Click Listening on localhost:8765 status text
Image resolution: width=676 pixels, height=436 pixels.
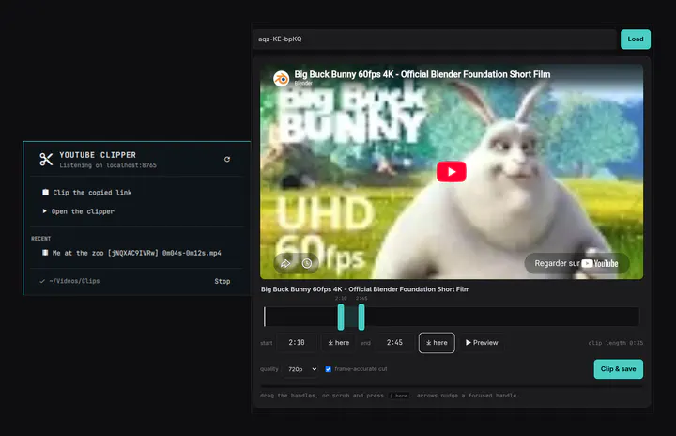[x=108, y=165]
